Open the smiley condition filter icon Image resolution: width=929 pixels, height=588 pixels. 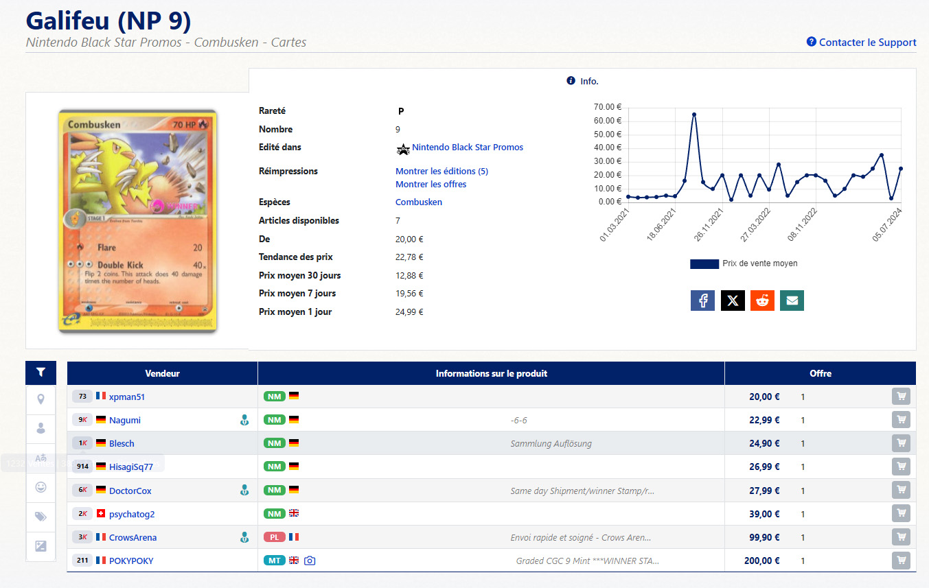click(41, 487)
